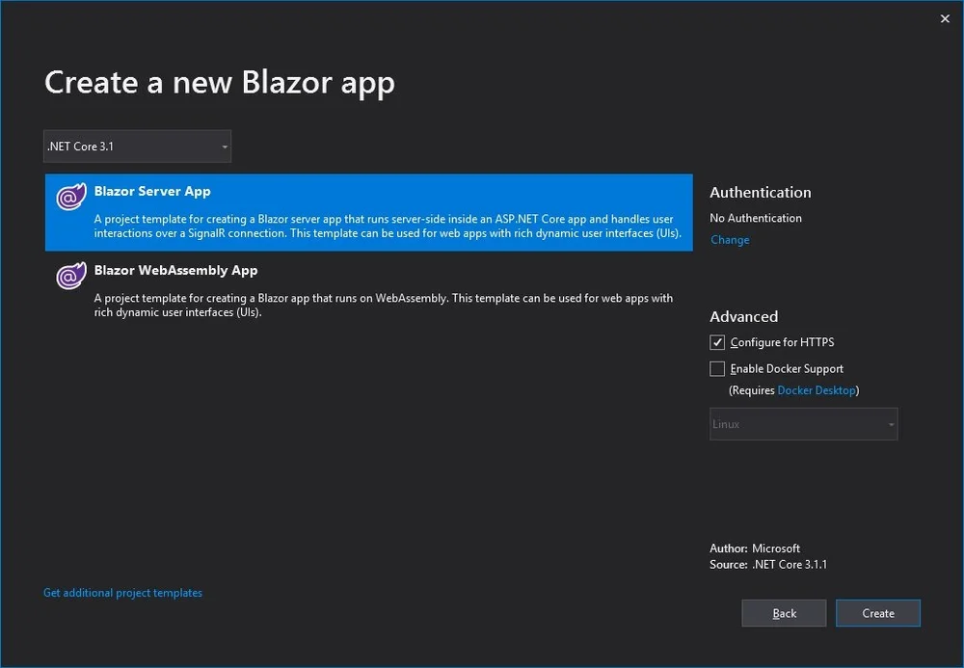This screenshot has height=668, width=964.
Task: Select the Blazor WebAssembly App template title
Action: [175, 271]
